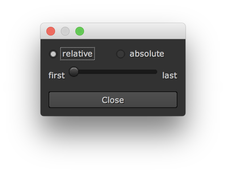
Task: Click the dark panel area below Close
Action: click(x=113, y=112)
